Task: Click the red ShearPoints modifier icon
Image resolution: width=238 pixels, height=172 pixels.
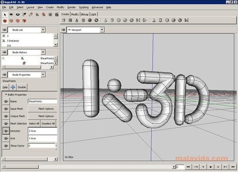Action: click(24, 63)
